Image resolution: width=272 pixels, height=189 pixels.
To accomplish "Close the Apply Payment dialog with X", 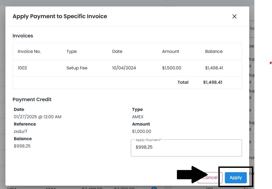I will 234,17.
